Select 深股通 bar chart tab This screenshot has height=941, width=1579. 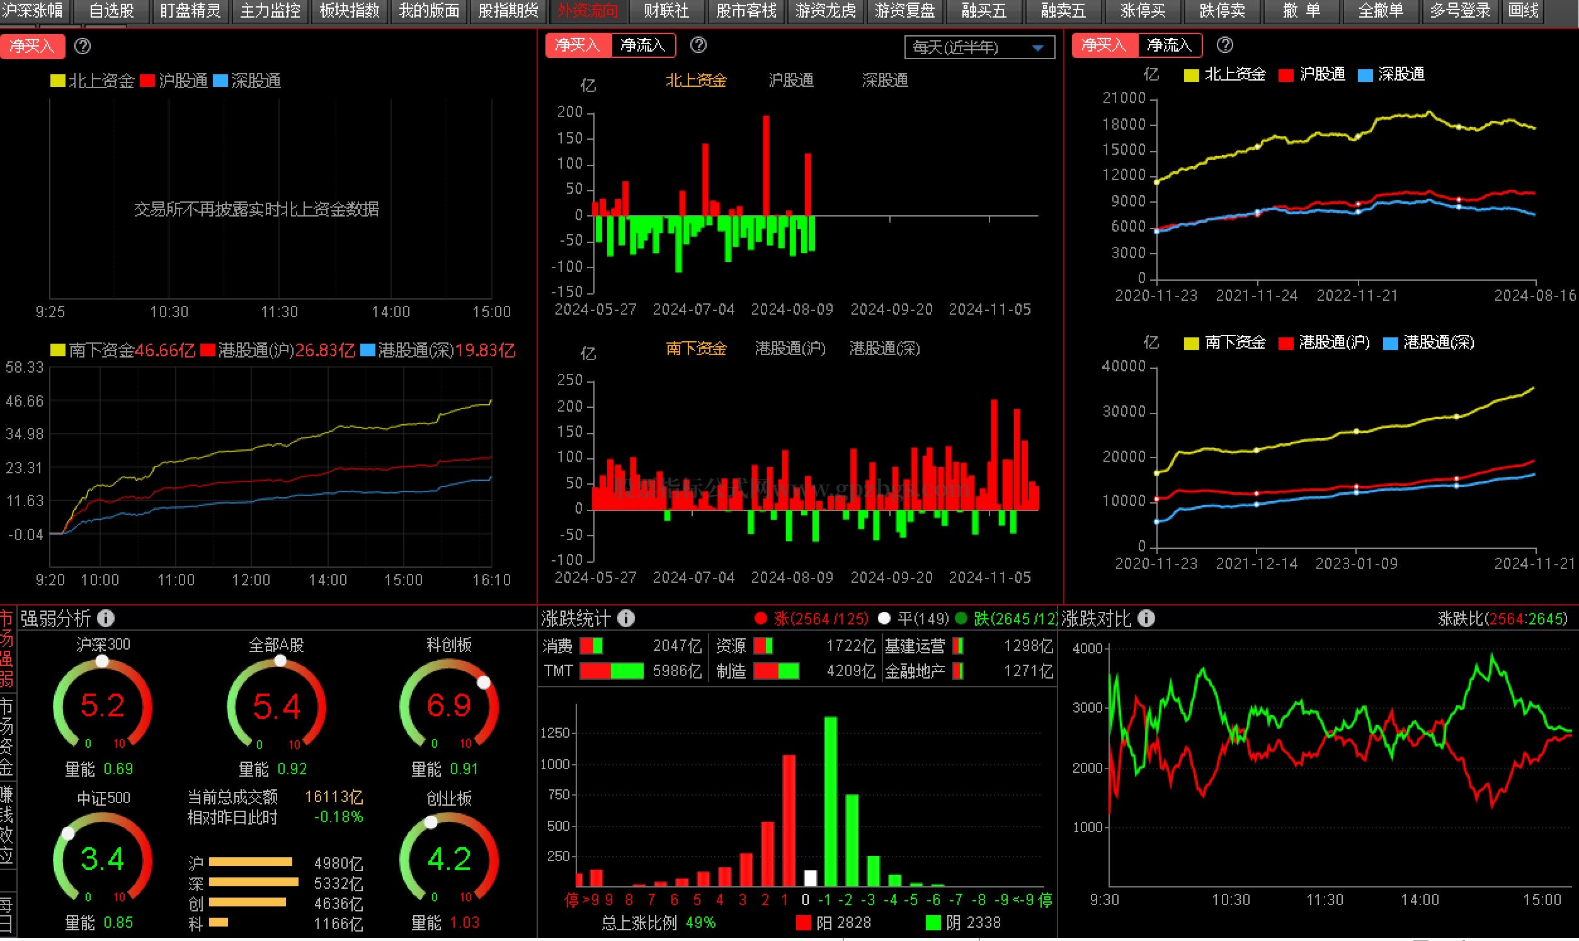pos(885,81)
